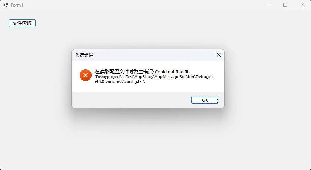Confirm the error with the OK button
The image size is (311, 170).
(205, 100)
